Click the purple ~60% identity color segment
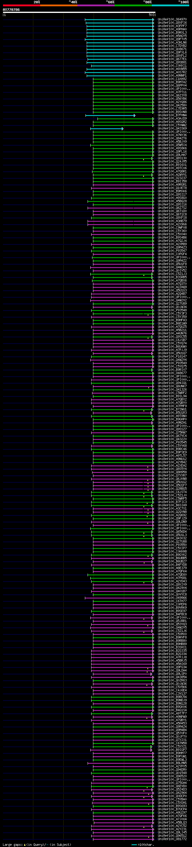The width and height of the screenshot is (192, 847). (96, 5)
